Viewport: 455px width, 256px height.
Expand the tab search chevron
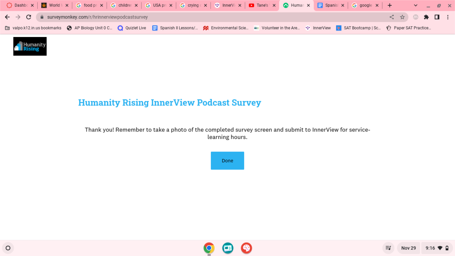coord(416,5)
